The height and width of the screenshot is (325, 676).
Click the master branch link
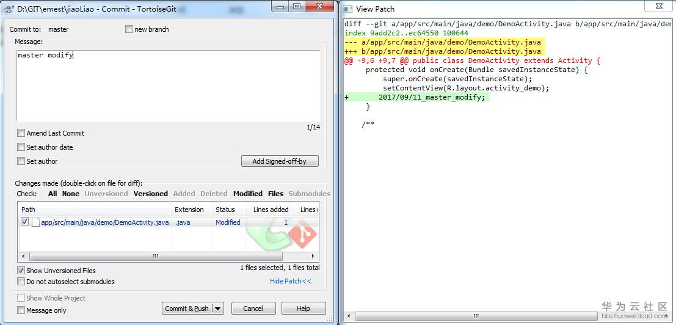tap(58, 30)
